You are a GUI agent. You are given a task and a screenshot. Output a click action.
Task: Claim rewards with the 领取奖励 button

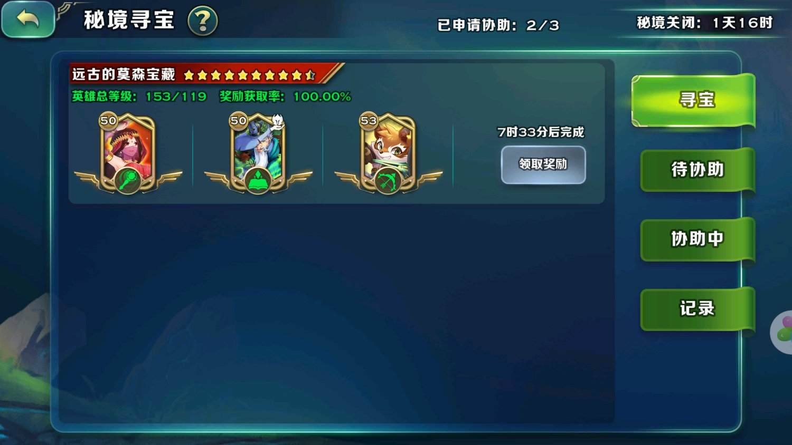[543, 165]
